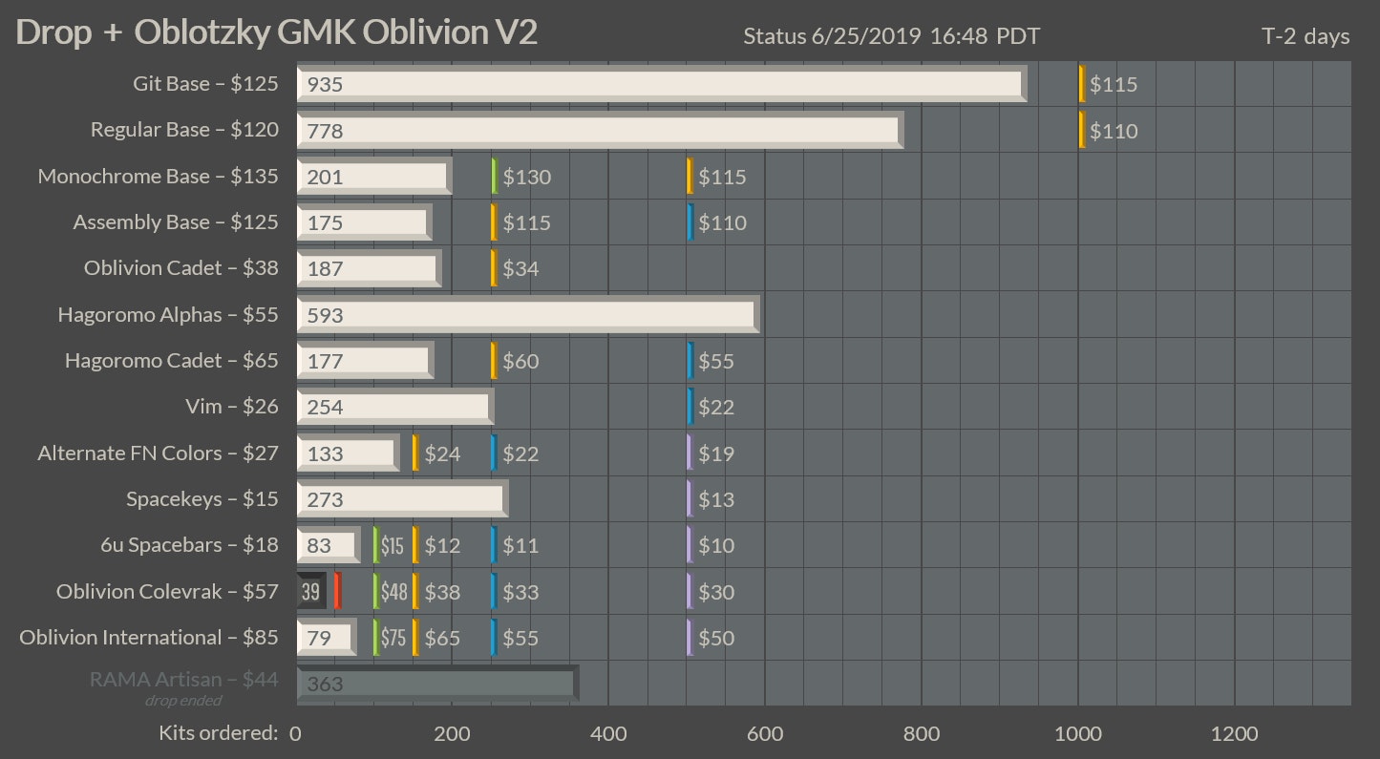Click the orange $115 marker in Git Base row

(1082, 84)
